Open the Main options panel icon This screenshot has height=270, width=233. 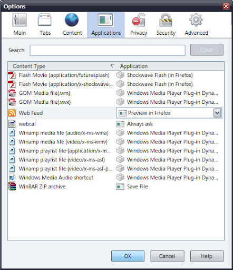pyautogui.click(x=20, y=20)
